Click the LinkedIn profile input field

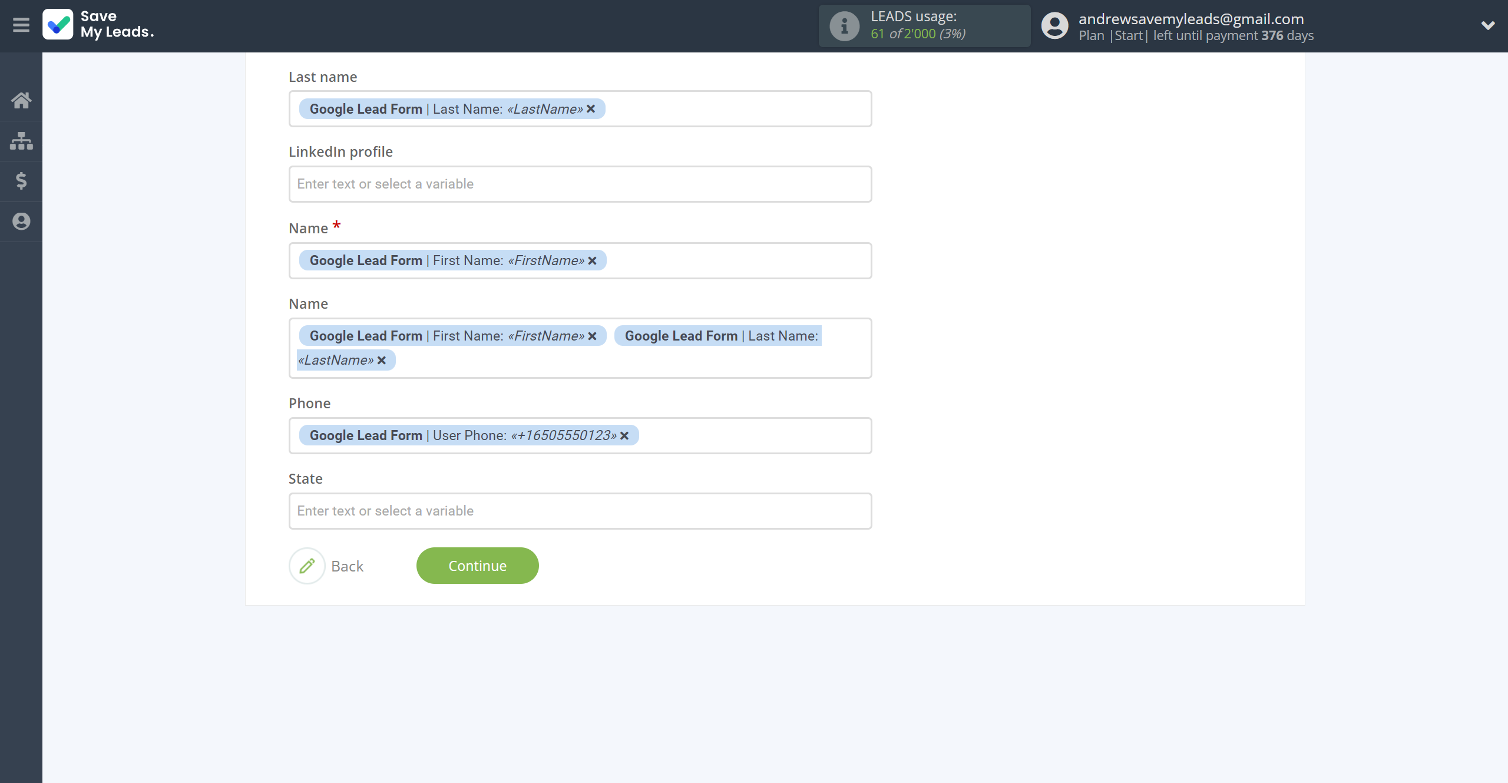580,184
